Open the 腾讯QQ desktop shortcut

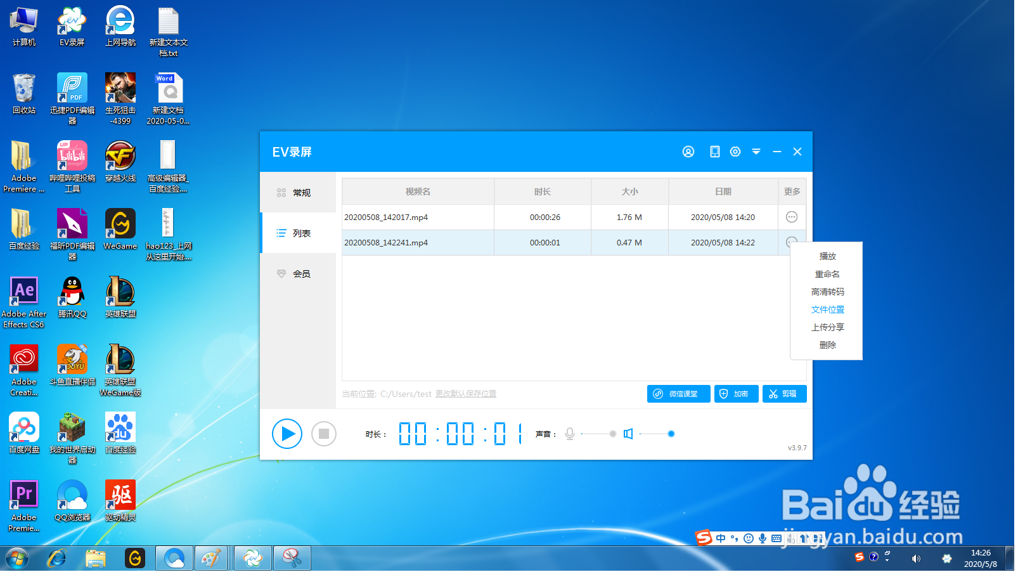pyautogui.click(x=72, y=297)
